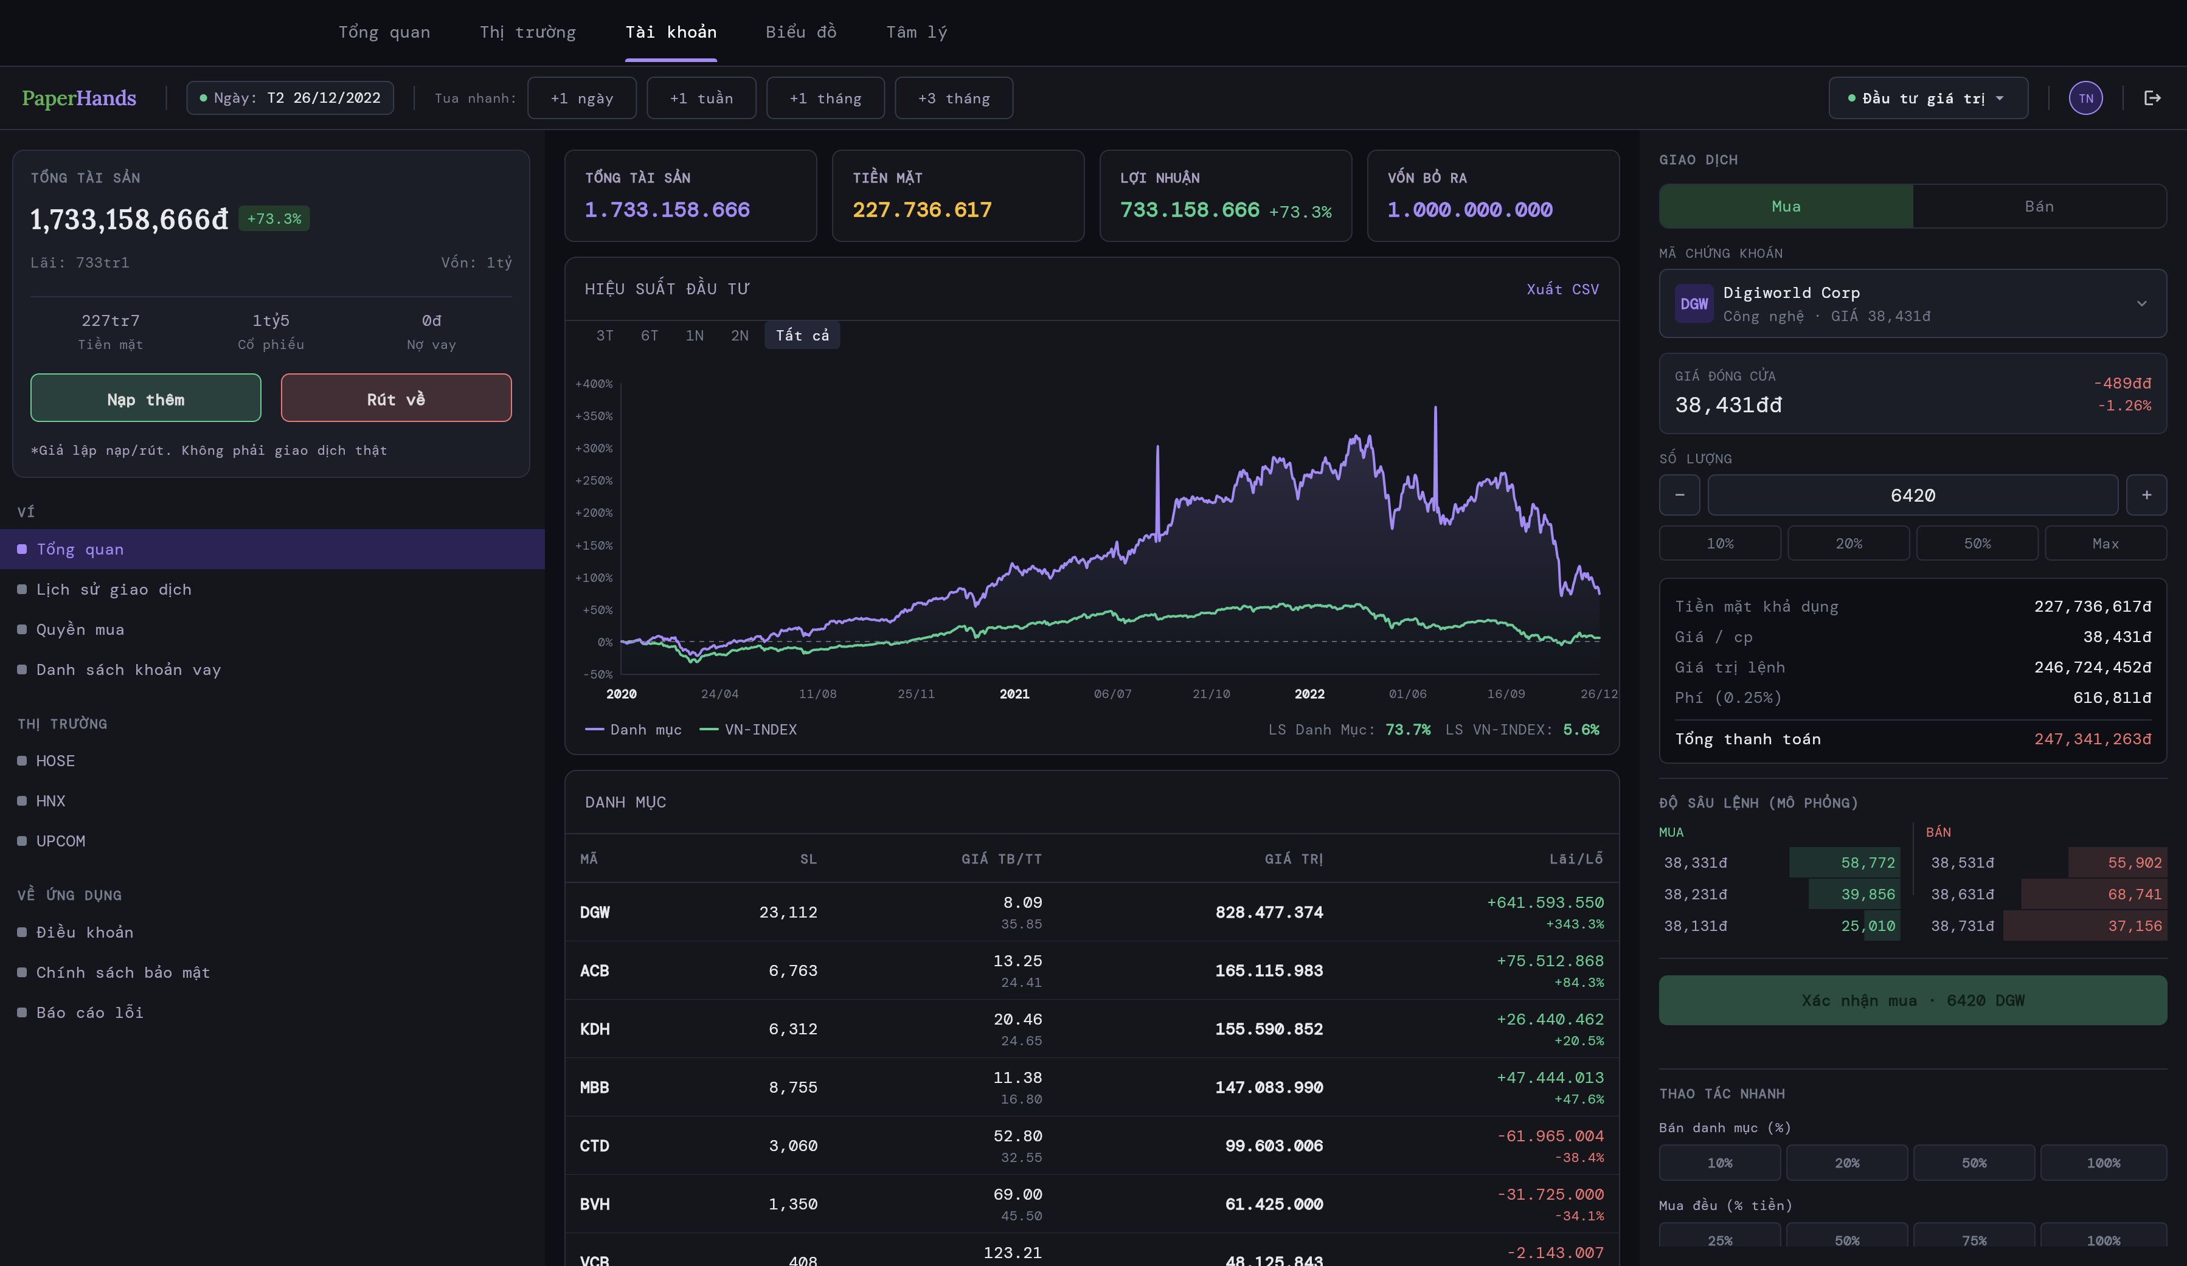
Task: Confirm purchase with Xác nhận mua 6420 DGW
Action: [x=1912, y=1000]
